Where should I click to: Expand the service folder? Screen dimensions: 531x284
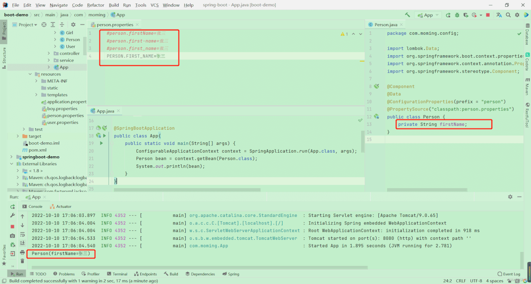pyautogui.click(x=49, y=60)
